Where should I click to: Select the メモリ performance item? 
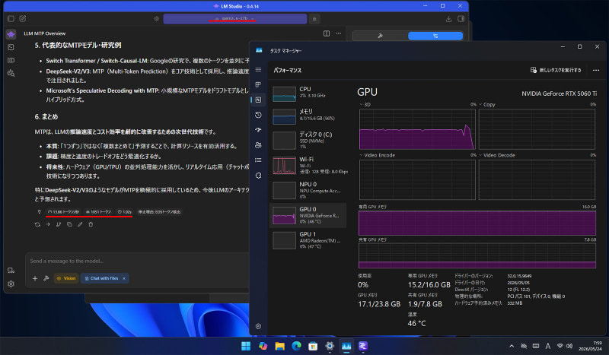point(308,116)
